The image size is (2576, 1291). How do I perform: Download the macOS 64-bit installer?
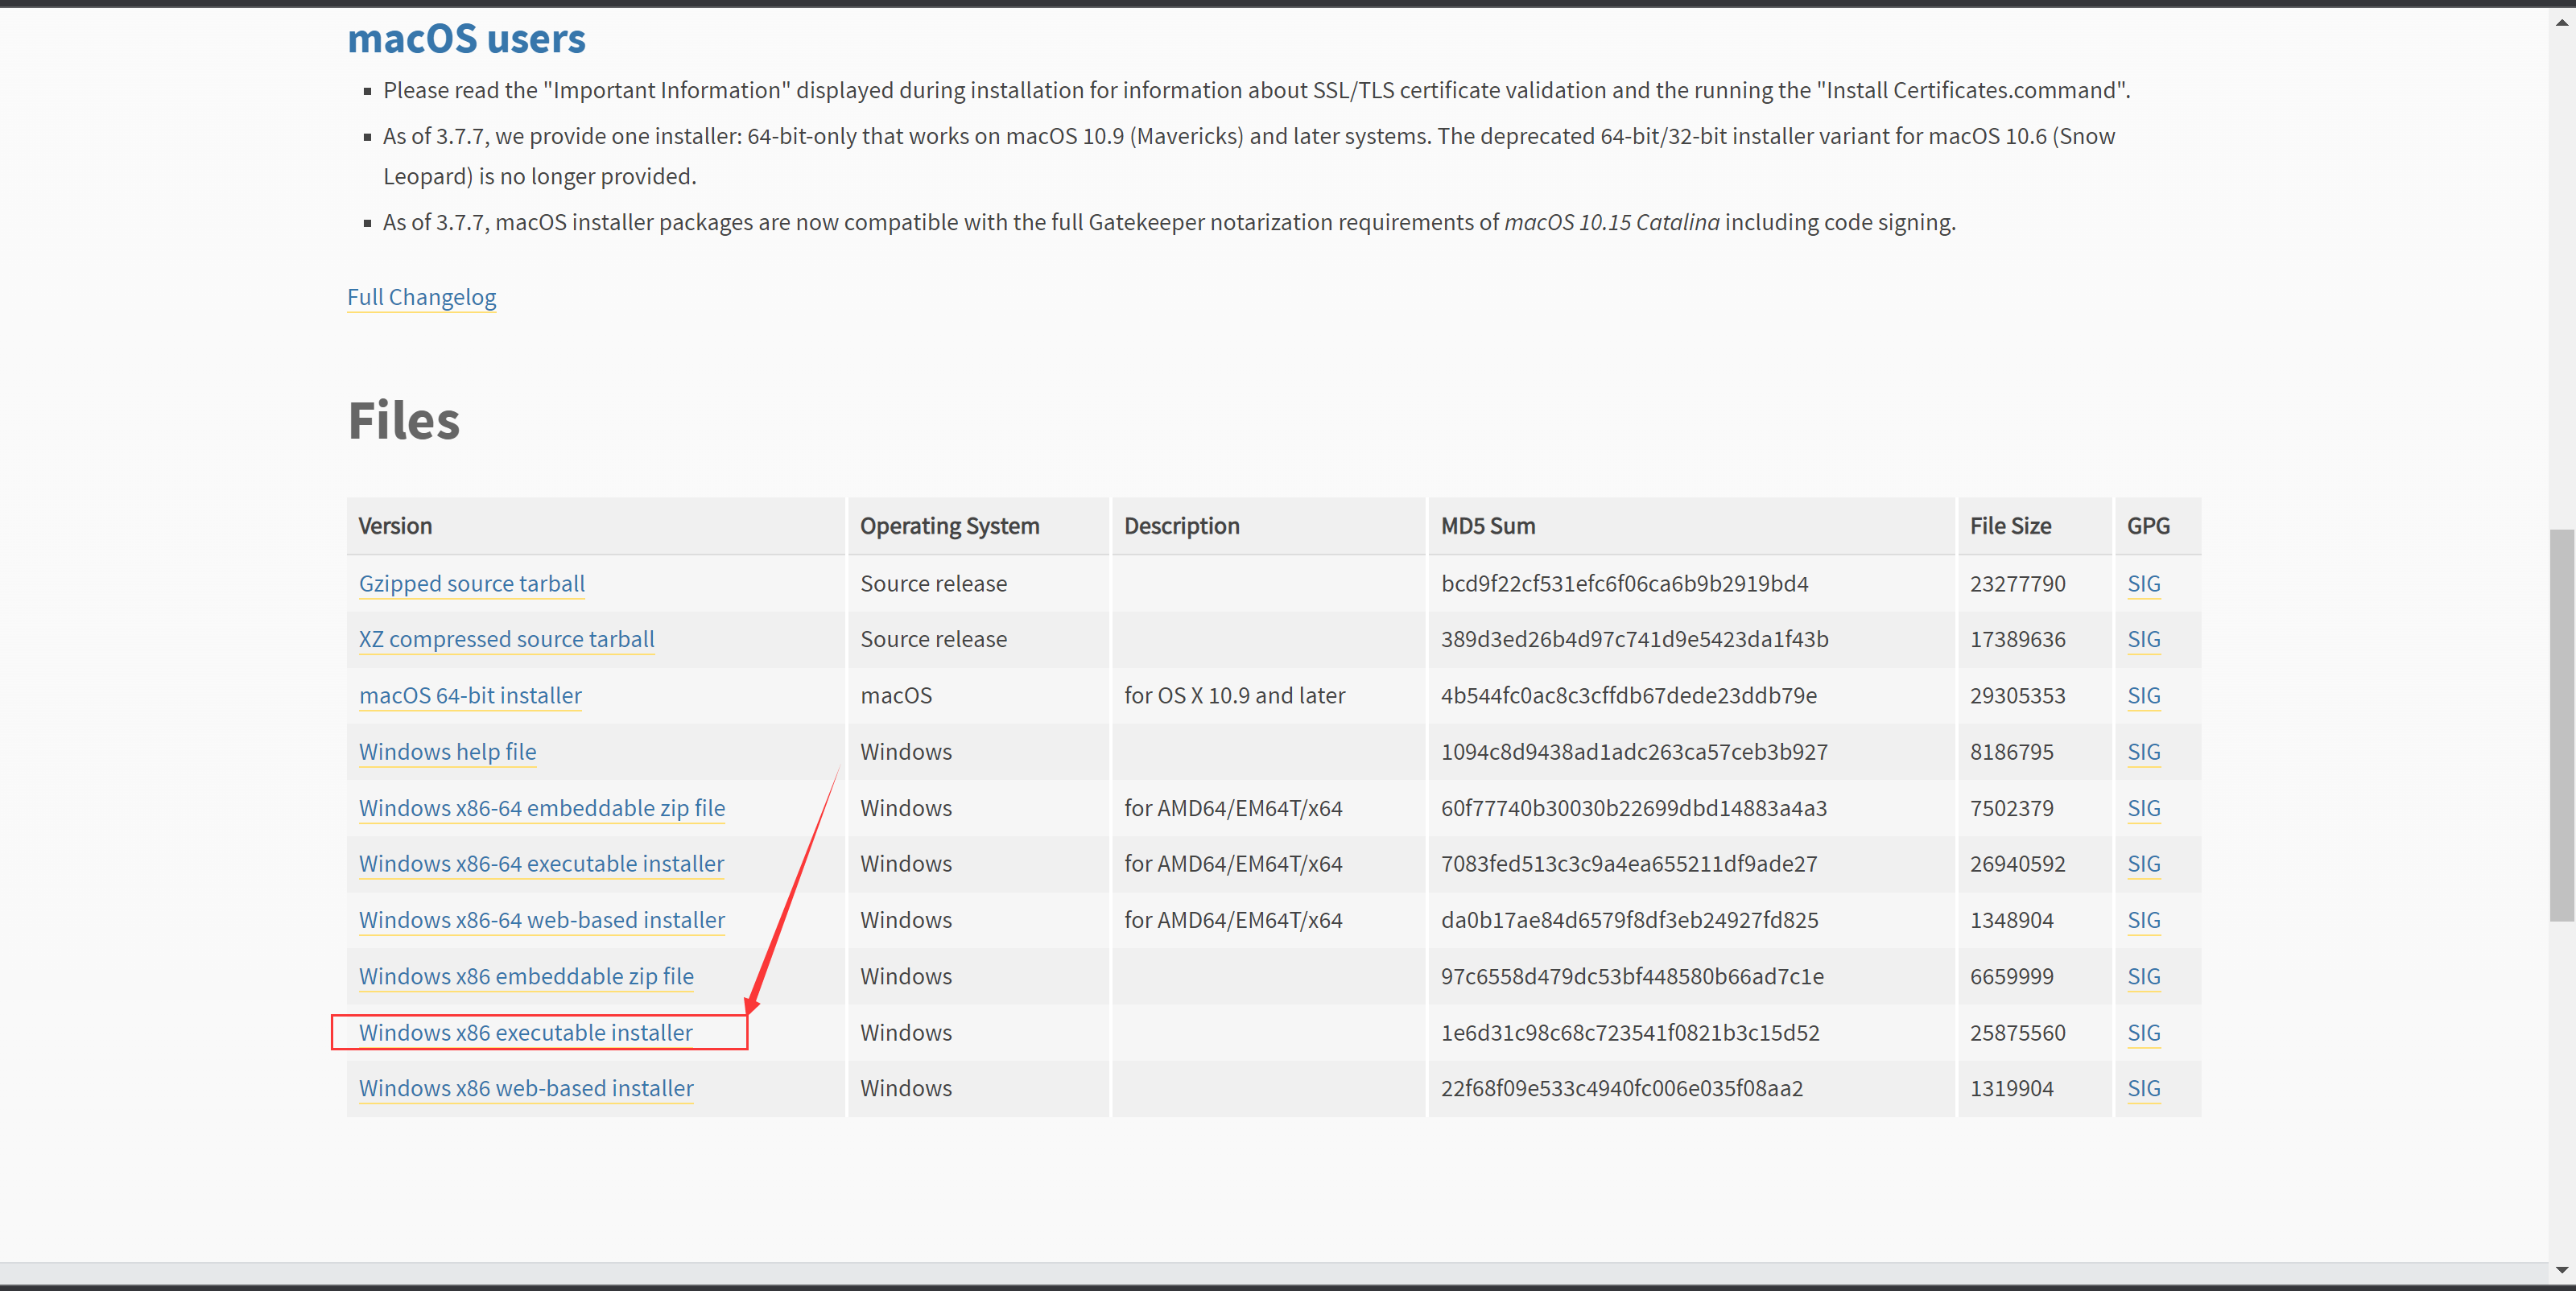[469, 695]
